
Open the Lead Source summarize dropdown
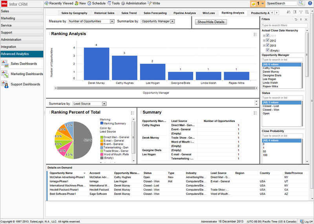(104, 104)
